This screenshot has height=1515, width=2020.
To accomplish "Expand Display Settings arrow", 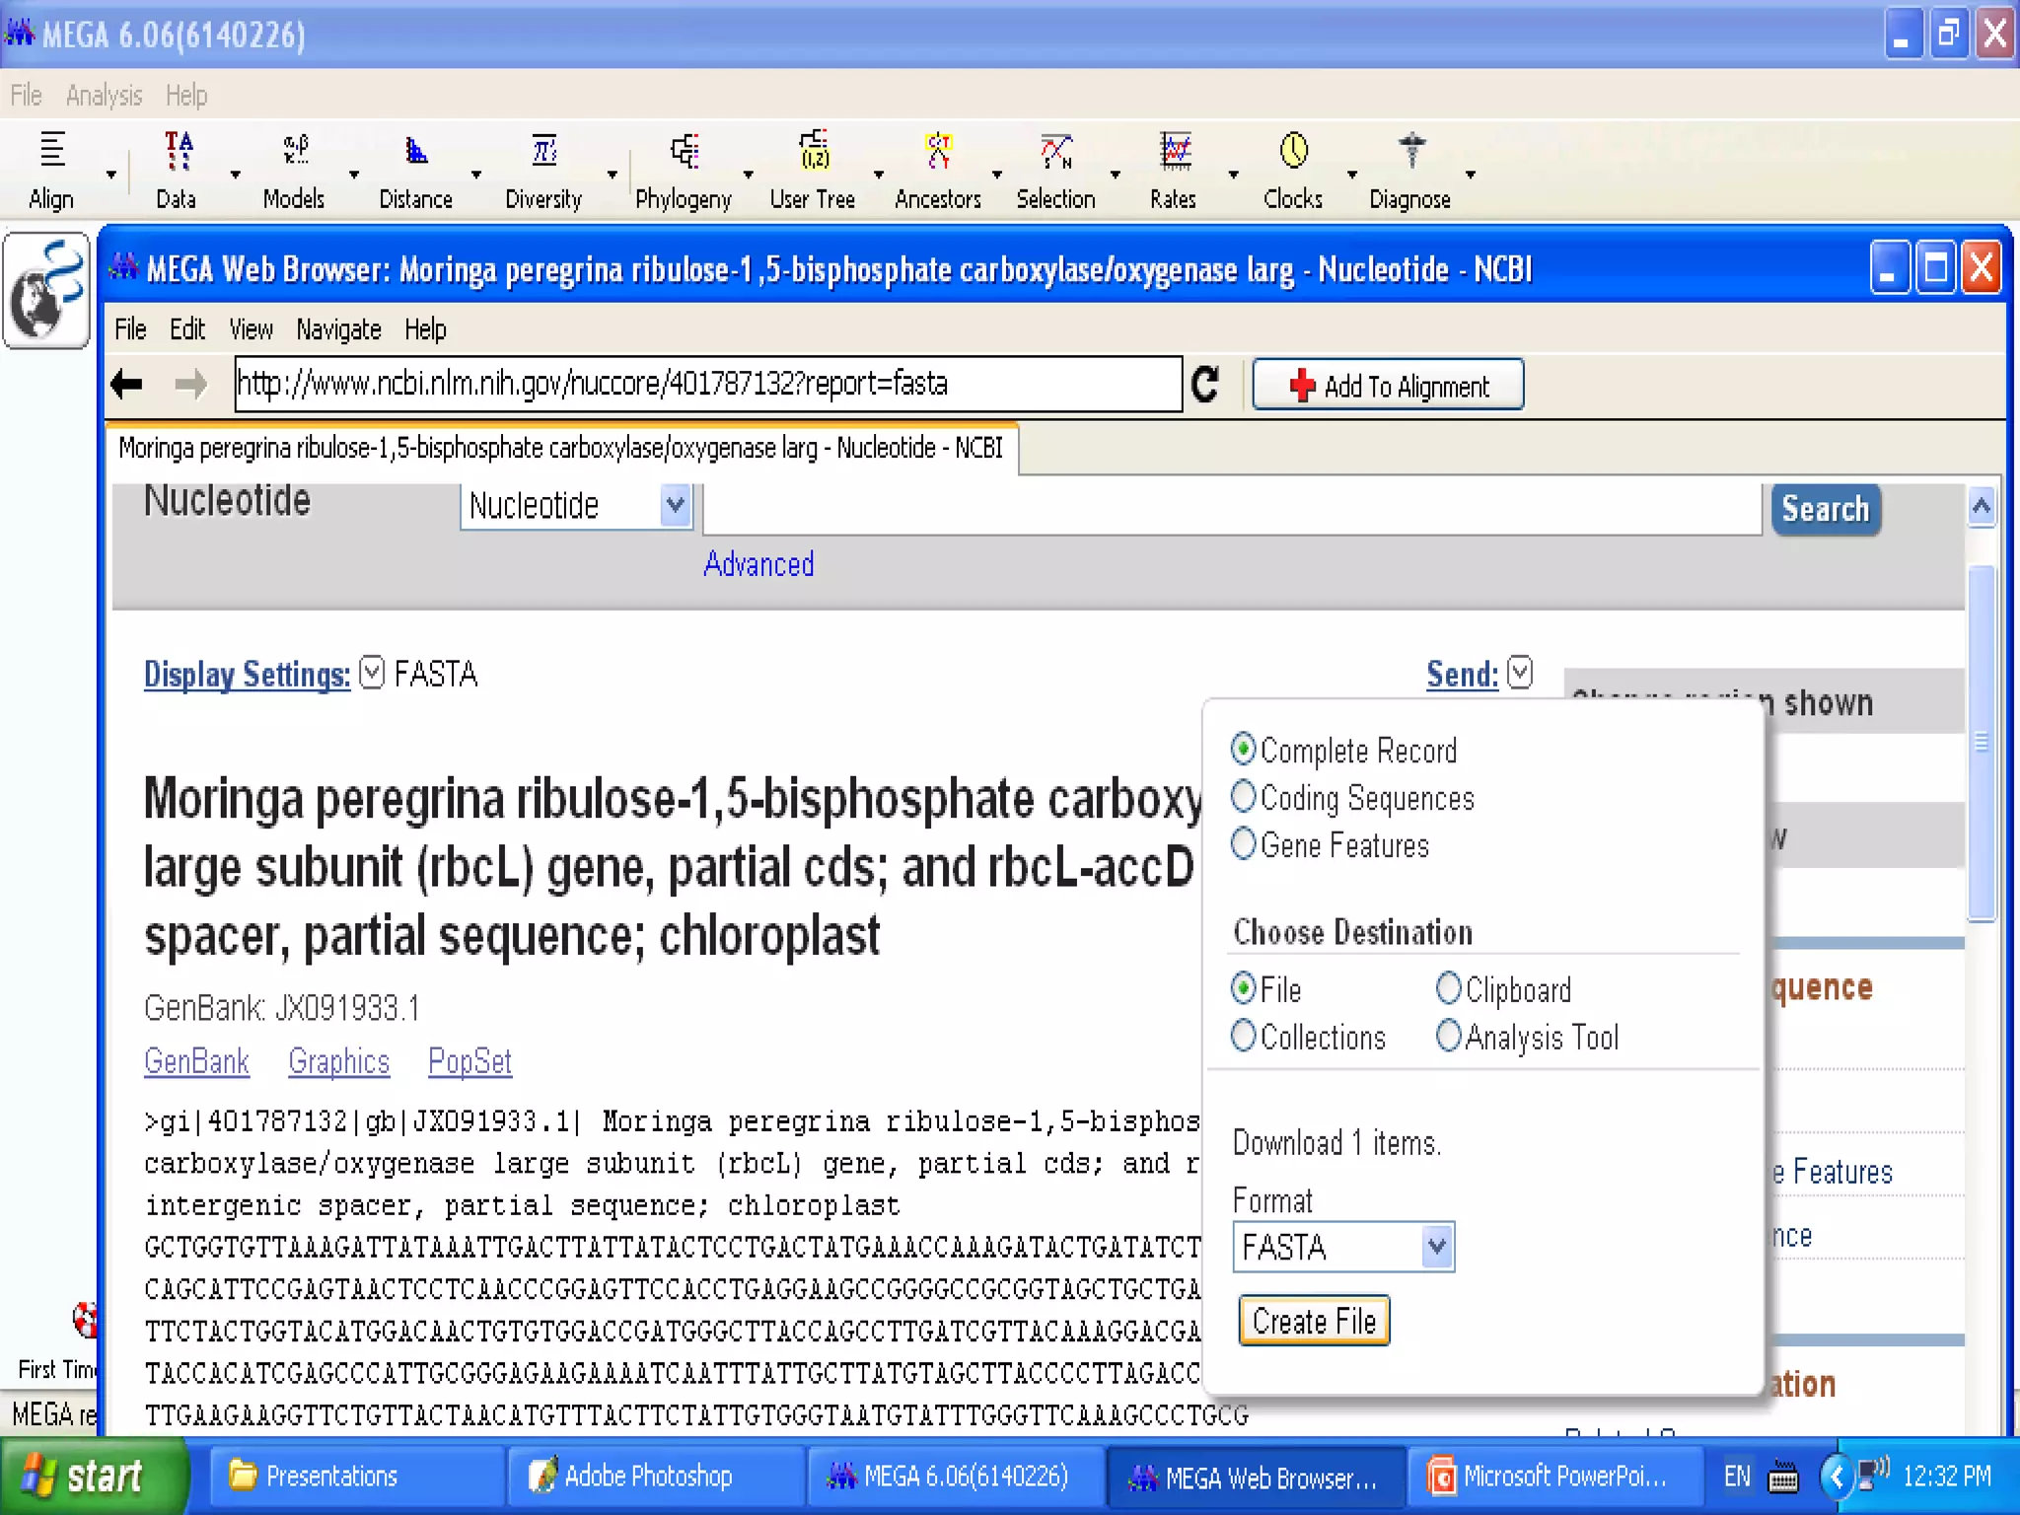I will 371,673.
